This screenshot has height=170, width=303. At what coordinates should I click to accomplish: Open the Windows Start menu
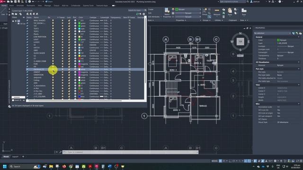5,166
